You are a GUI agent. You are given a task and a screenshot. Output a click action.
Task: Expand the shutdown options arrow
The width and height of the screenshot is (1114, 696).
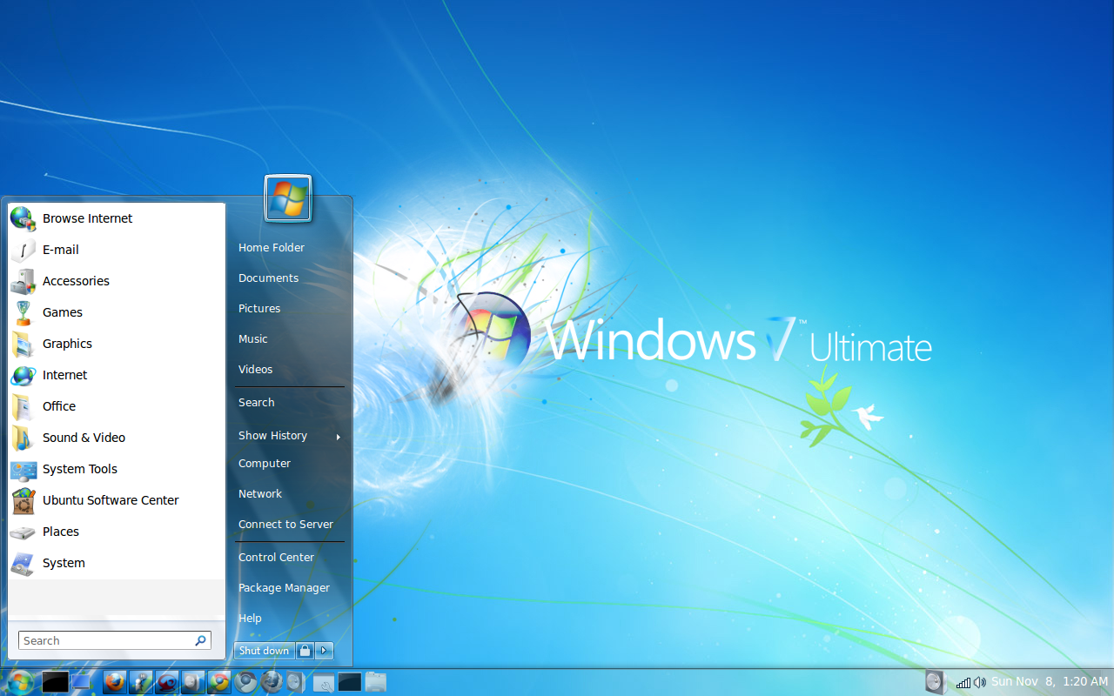pos(324,650)
